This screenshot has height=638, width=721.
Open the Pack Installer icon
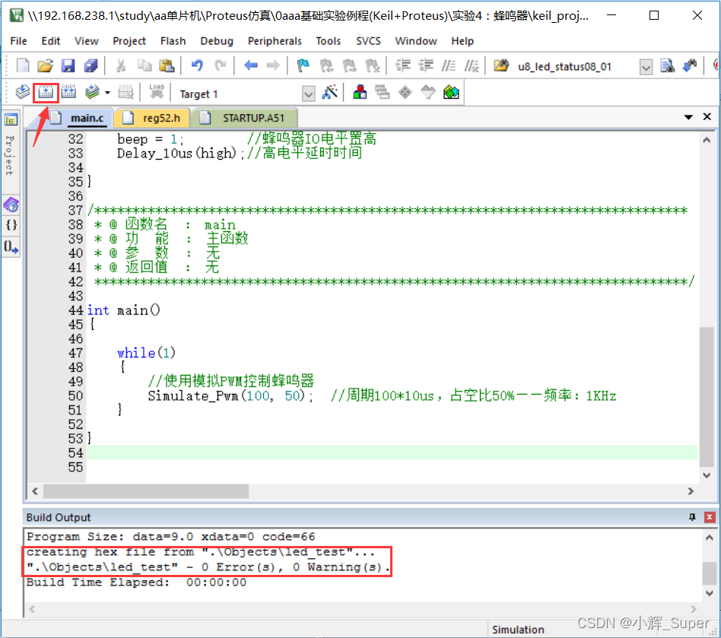pos(451,92)
